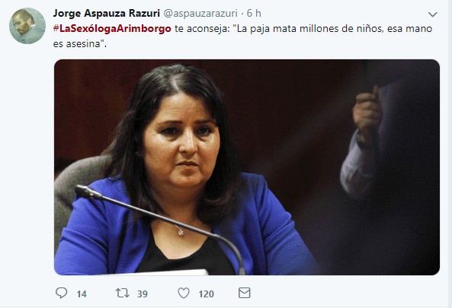Image resolution: width=452 pixels, height=308 pixels.
Task: Open the attached photo in the tweet
Action: tap(247, 167)
